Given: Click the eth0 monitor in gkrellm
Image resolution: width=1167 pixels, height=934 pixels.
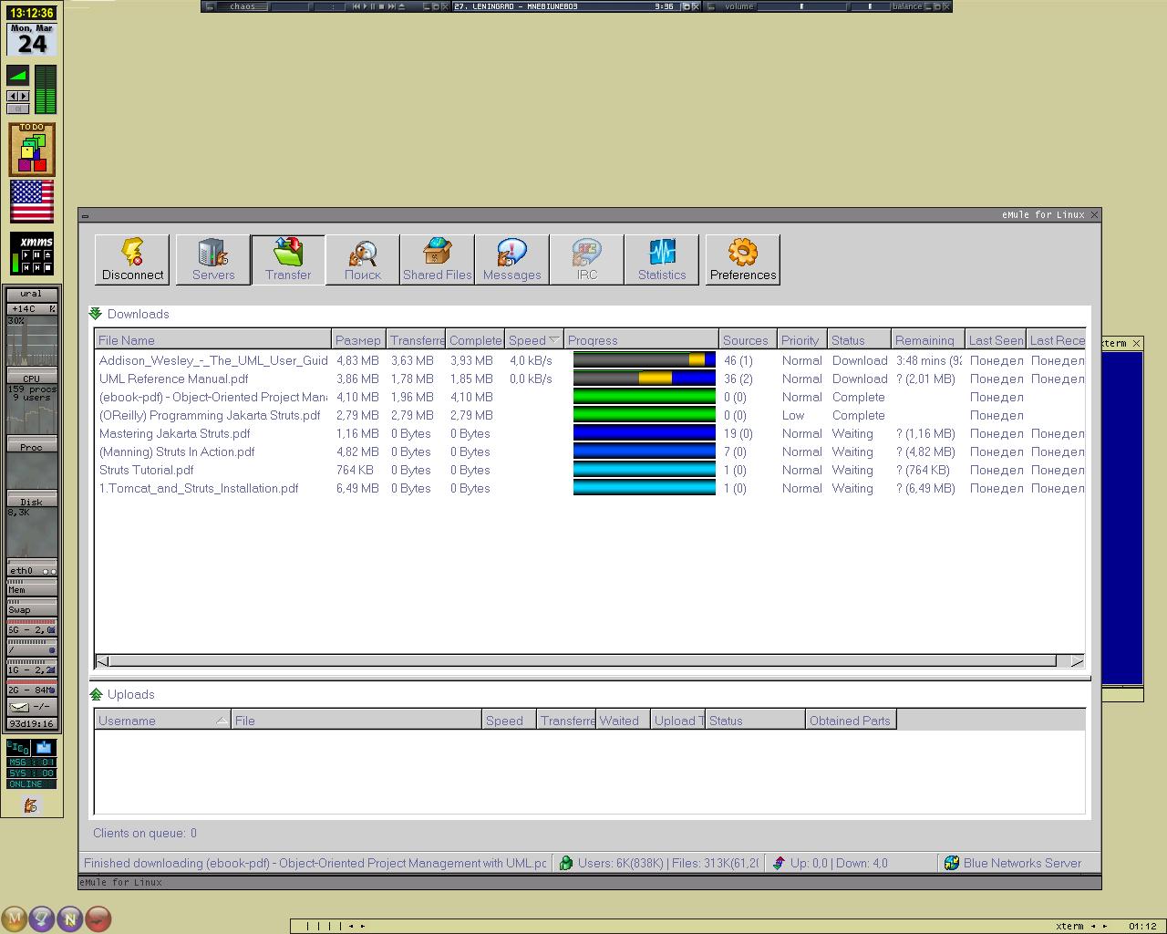Looking at the screenshot, I should [32, 571].
